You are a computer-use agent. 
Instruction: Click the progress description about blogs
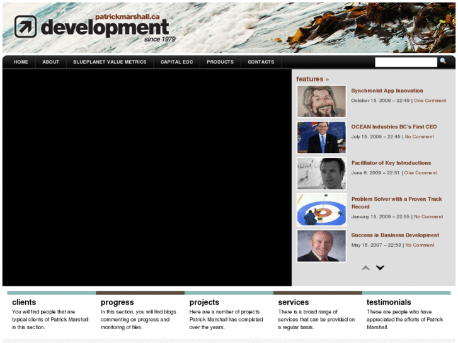139,320
